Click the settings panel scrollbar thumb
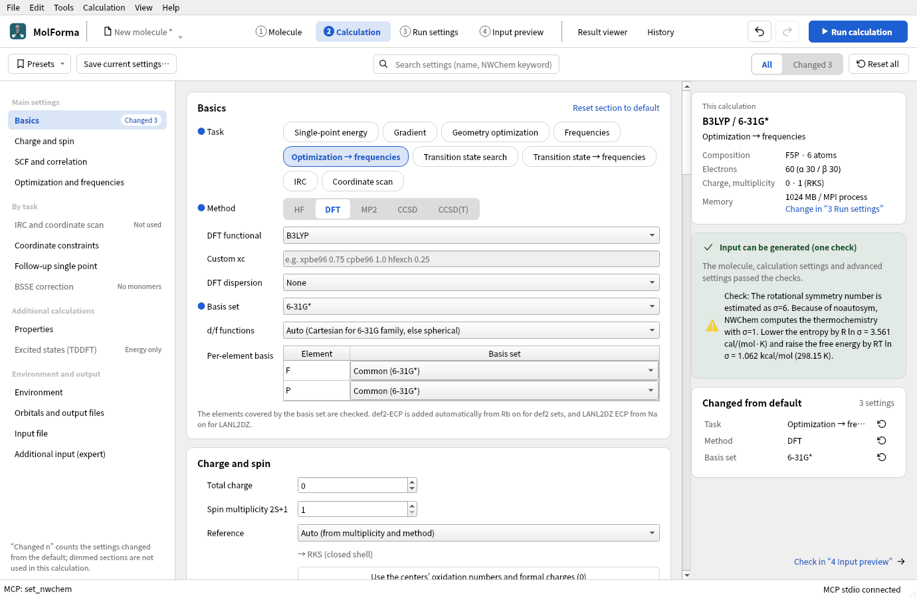The height and width of the screenshot is (598, 917). click(x=686, y=134)
